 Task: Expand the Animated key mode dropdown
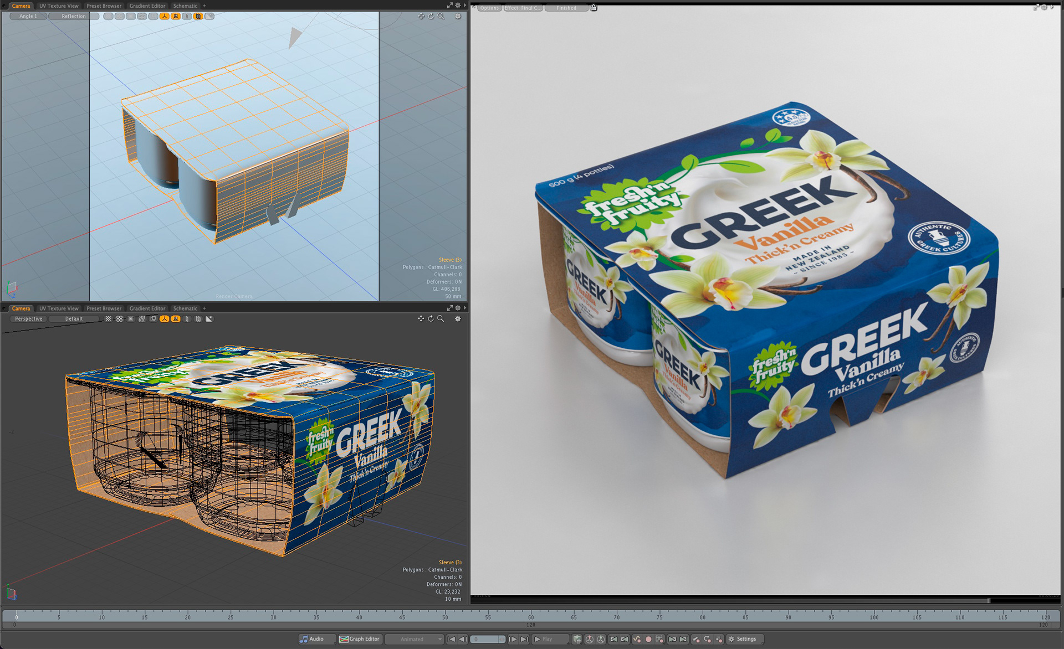coord(415,639)
